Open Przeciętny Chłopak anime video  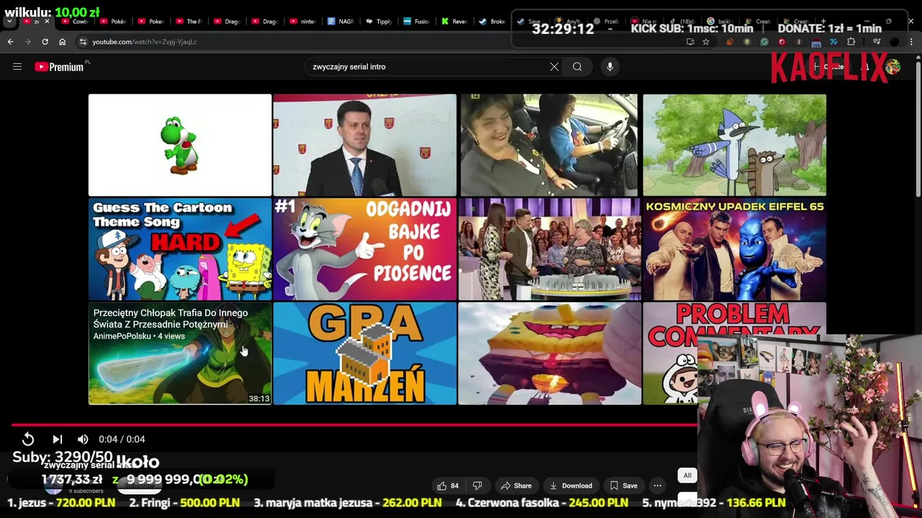(x=180, y=353)
